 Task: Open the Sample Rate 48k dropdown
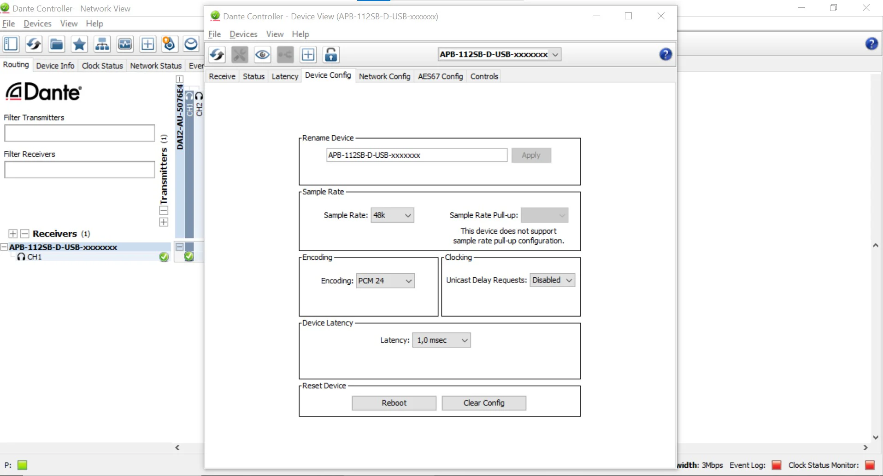point(392,215)
